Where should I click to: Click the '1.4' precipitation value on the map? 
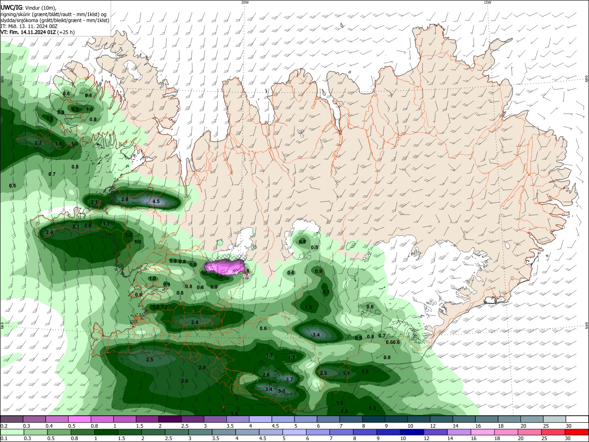tap(234, 413)
